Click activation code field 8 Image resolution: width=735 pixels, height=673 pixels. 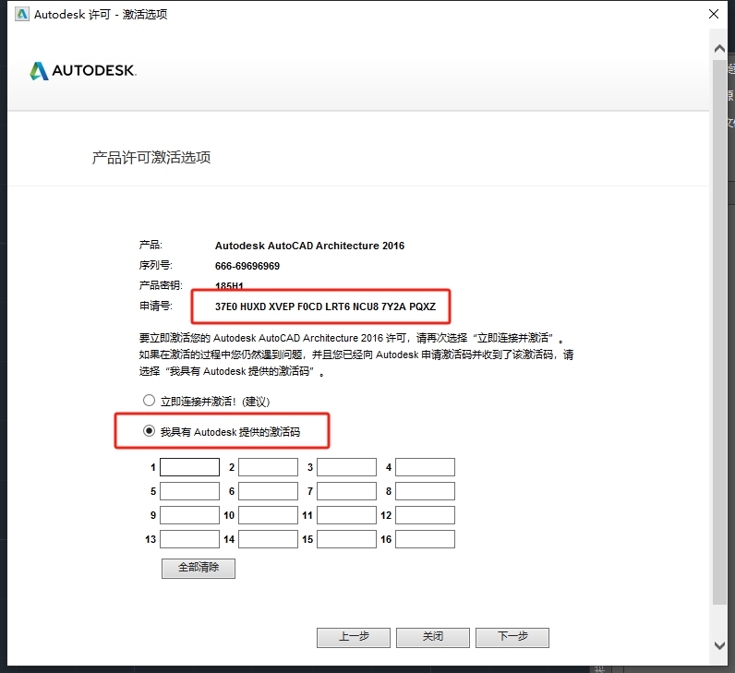click(425, 491)
